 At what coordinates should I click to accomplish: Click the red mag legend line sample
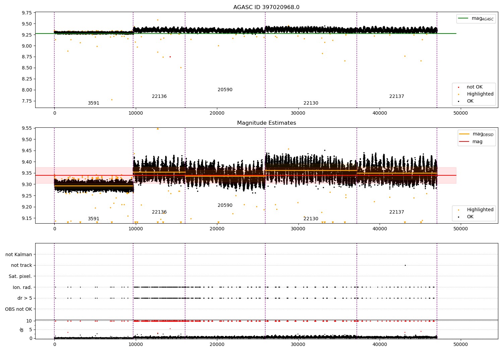pos(464,142)
